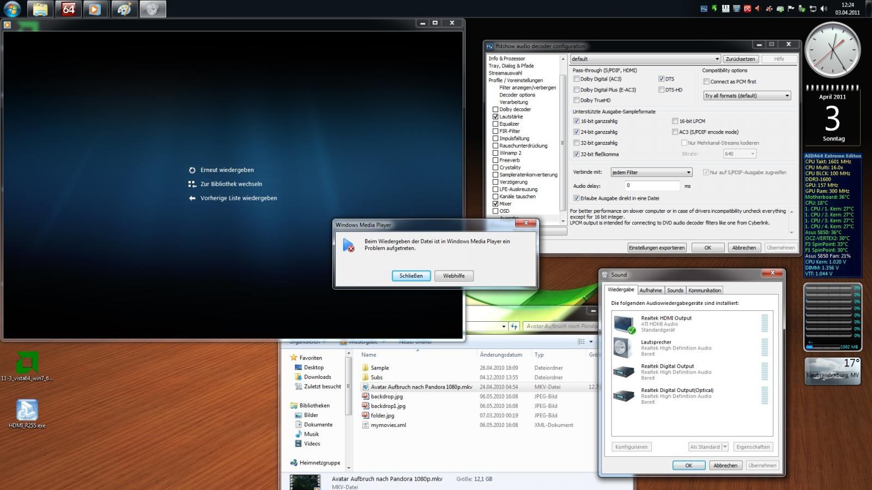
Task: Open Paint from the taskbar
Action: pyautogui.click(x=124, y=9)
